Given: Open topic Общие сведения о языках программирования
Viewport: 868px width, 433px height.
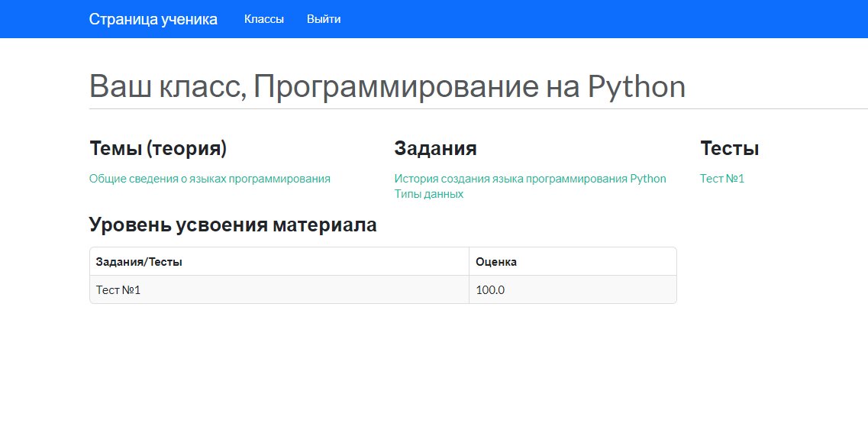Looking at the screenshot, I should pyautogui.click(x=210, y=178).
